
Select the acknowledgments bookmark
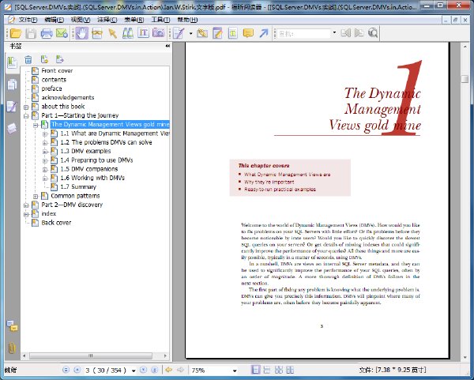click(x=68, y=98)
